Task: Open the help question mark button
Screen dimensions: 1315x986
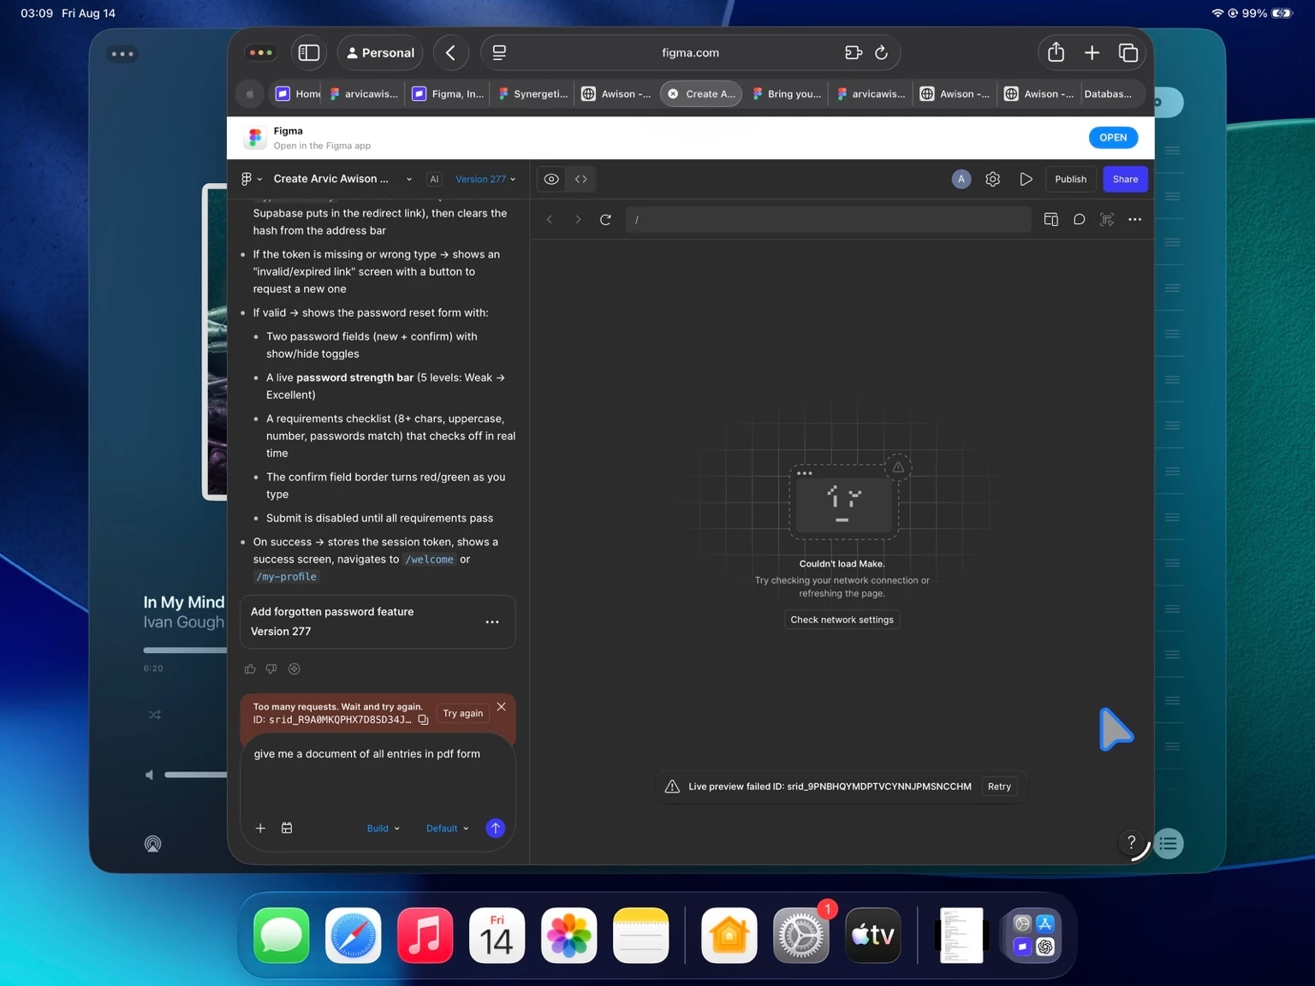Action: click(x=1131, y=842)
